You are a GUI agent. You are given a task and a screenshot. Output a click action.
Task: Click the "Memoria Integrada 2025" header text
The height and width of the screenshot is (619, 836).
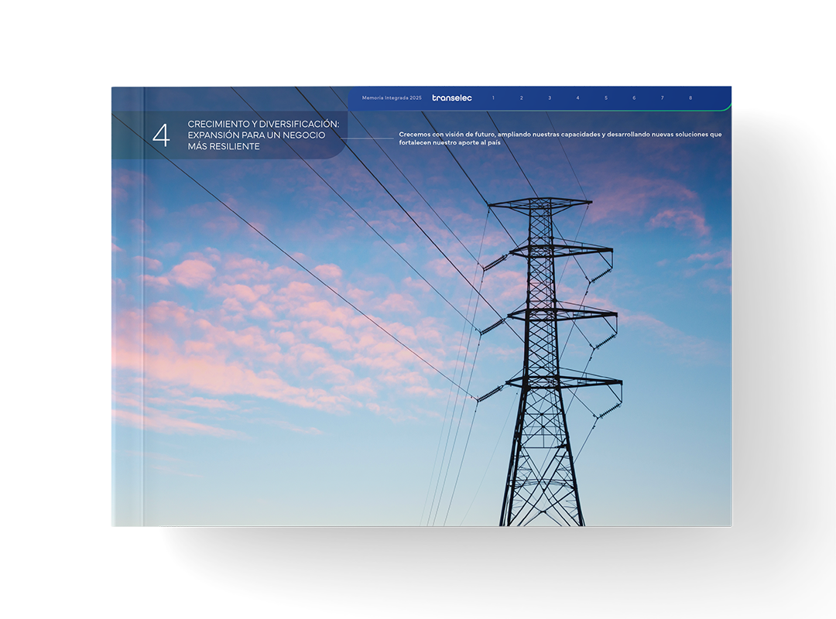tap(392, 98)
